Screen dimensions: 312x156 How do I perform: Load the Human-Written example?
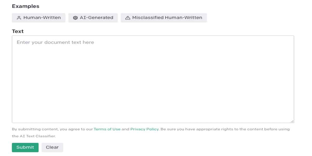pos(38,18)
